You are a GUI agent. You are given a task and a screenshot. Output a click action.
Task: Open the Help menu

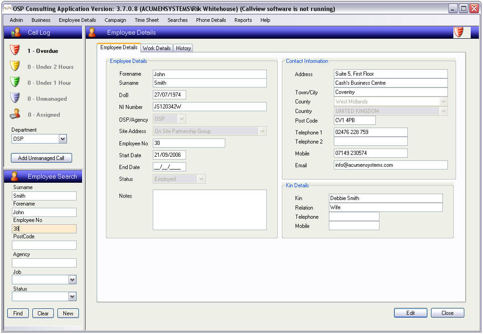(x=265, y=20)
